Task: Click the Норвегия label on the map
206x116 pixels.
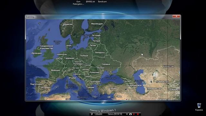Action: tap(68, 24)
